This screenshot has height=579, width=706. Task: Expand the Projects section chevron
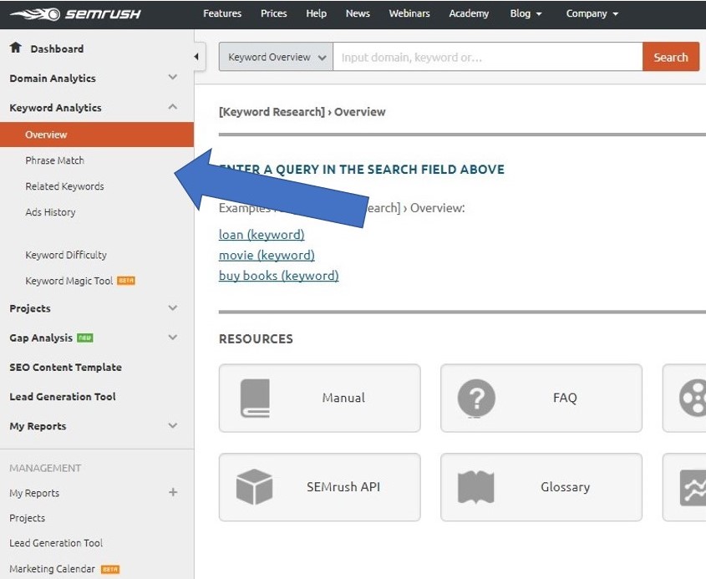(172, 308)
